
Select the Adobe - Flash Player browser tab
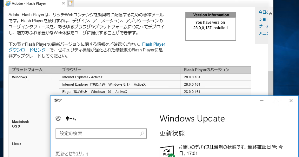point(35,3)
